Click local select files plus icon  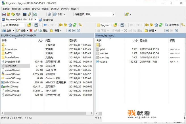(69, 31)
